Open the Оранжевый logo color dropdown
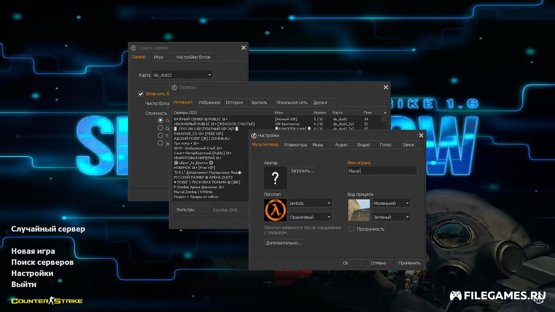 [x=310, y=217]
